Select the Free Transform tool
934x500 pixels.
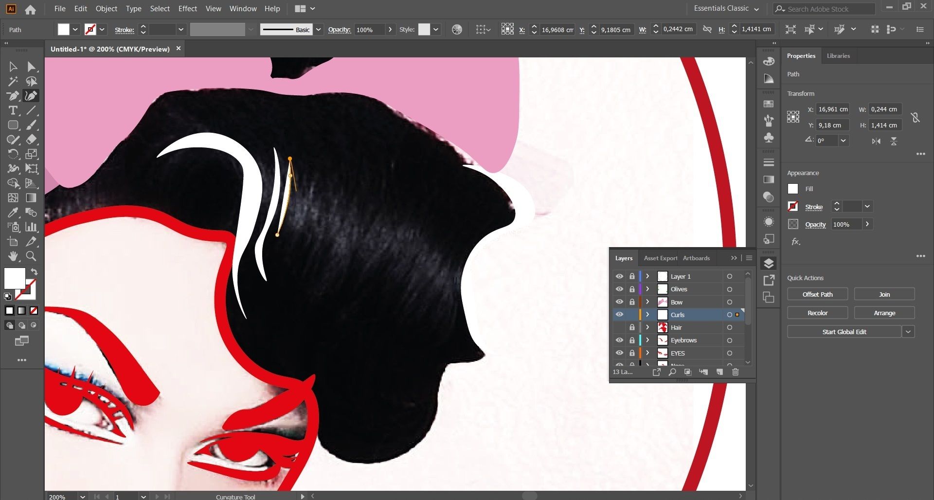coord(31,169)
